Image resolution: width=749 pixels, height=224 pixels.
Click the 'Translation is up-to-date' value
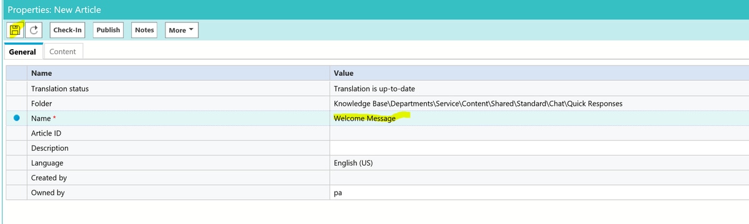(374, 89)
